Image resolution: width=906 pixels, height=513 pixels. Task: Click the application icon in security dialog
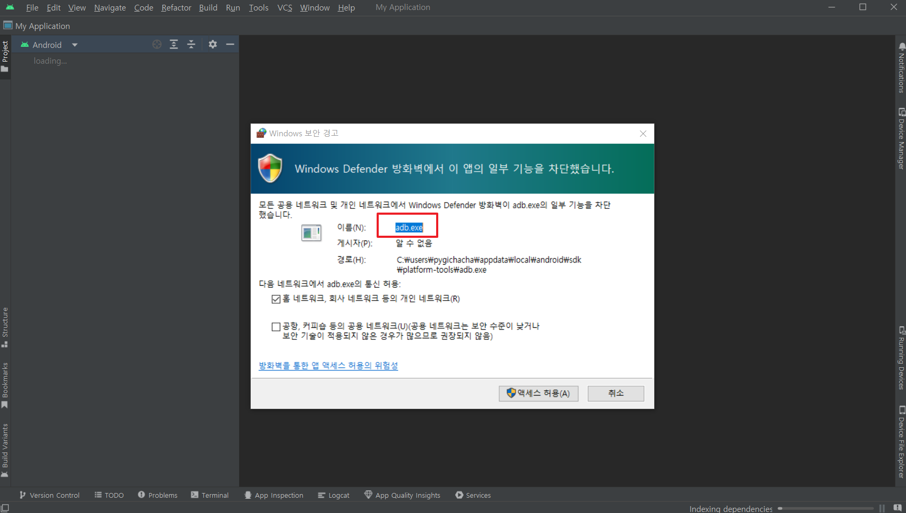(311, 233)
